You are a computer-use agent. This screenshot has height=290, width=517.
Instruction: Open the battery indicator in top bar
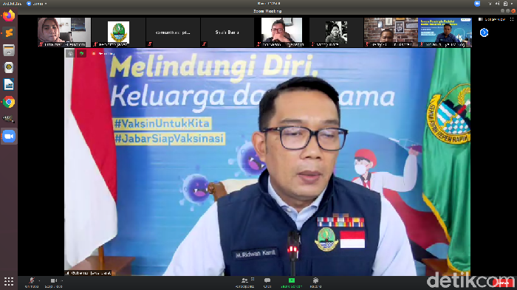coord(505,4)
